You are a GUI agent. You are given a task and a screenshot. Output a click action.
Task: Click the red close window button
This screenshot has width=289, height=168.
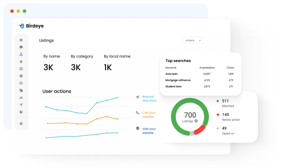(12, 11)
